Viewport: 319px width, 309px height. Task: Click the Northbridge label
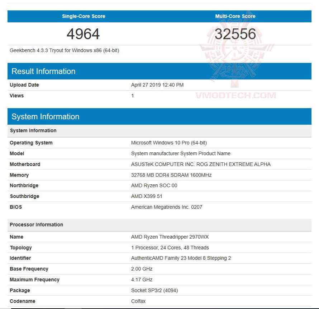pos(24,186)
